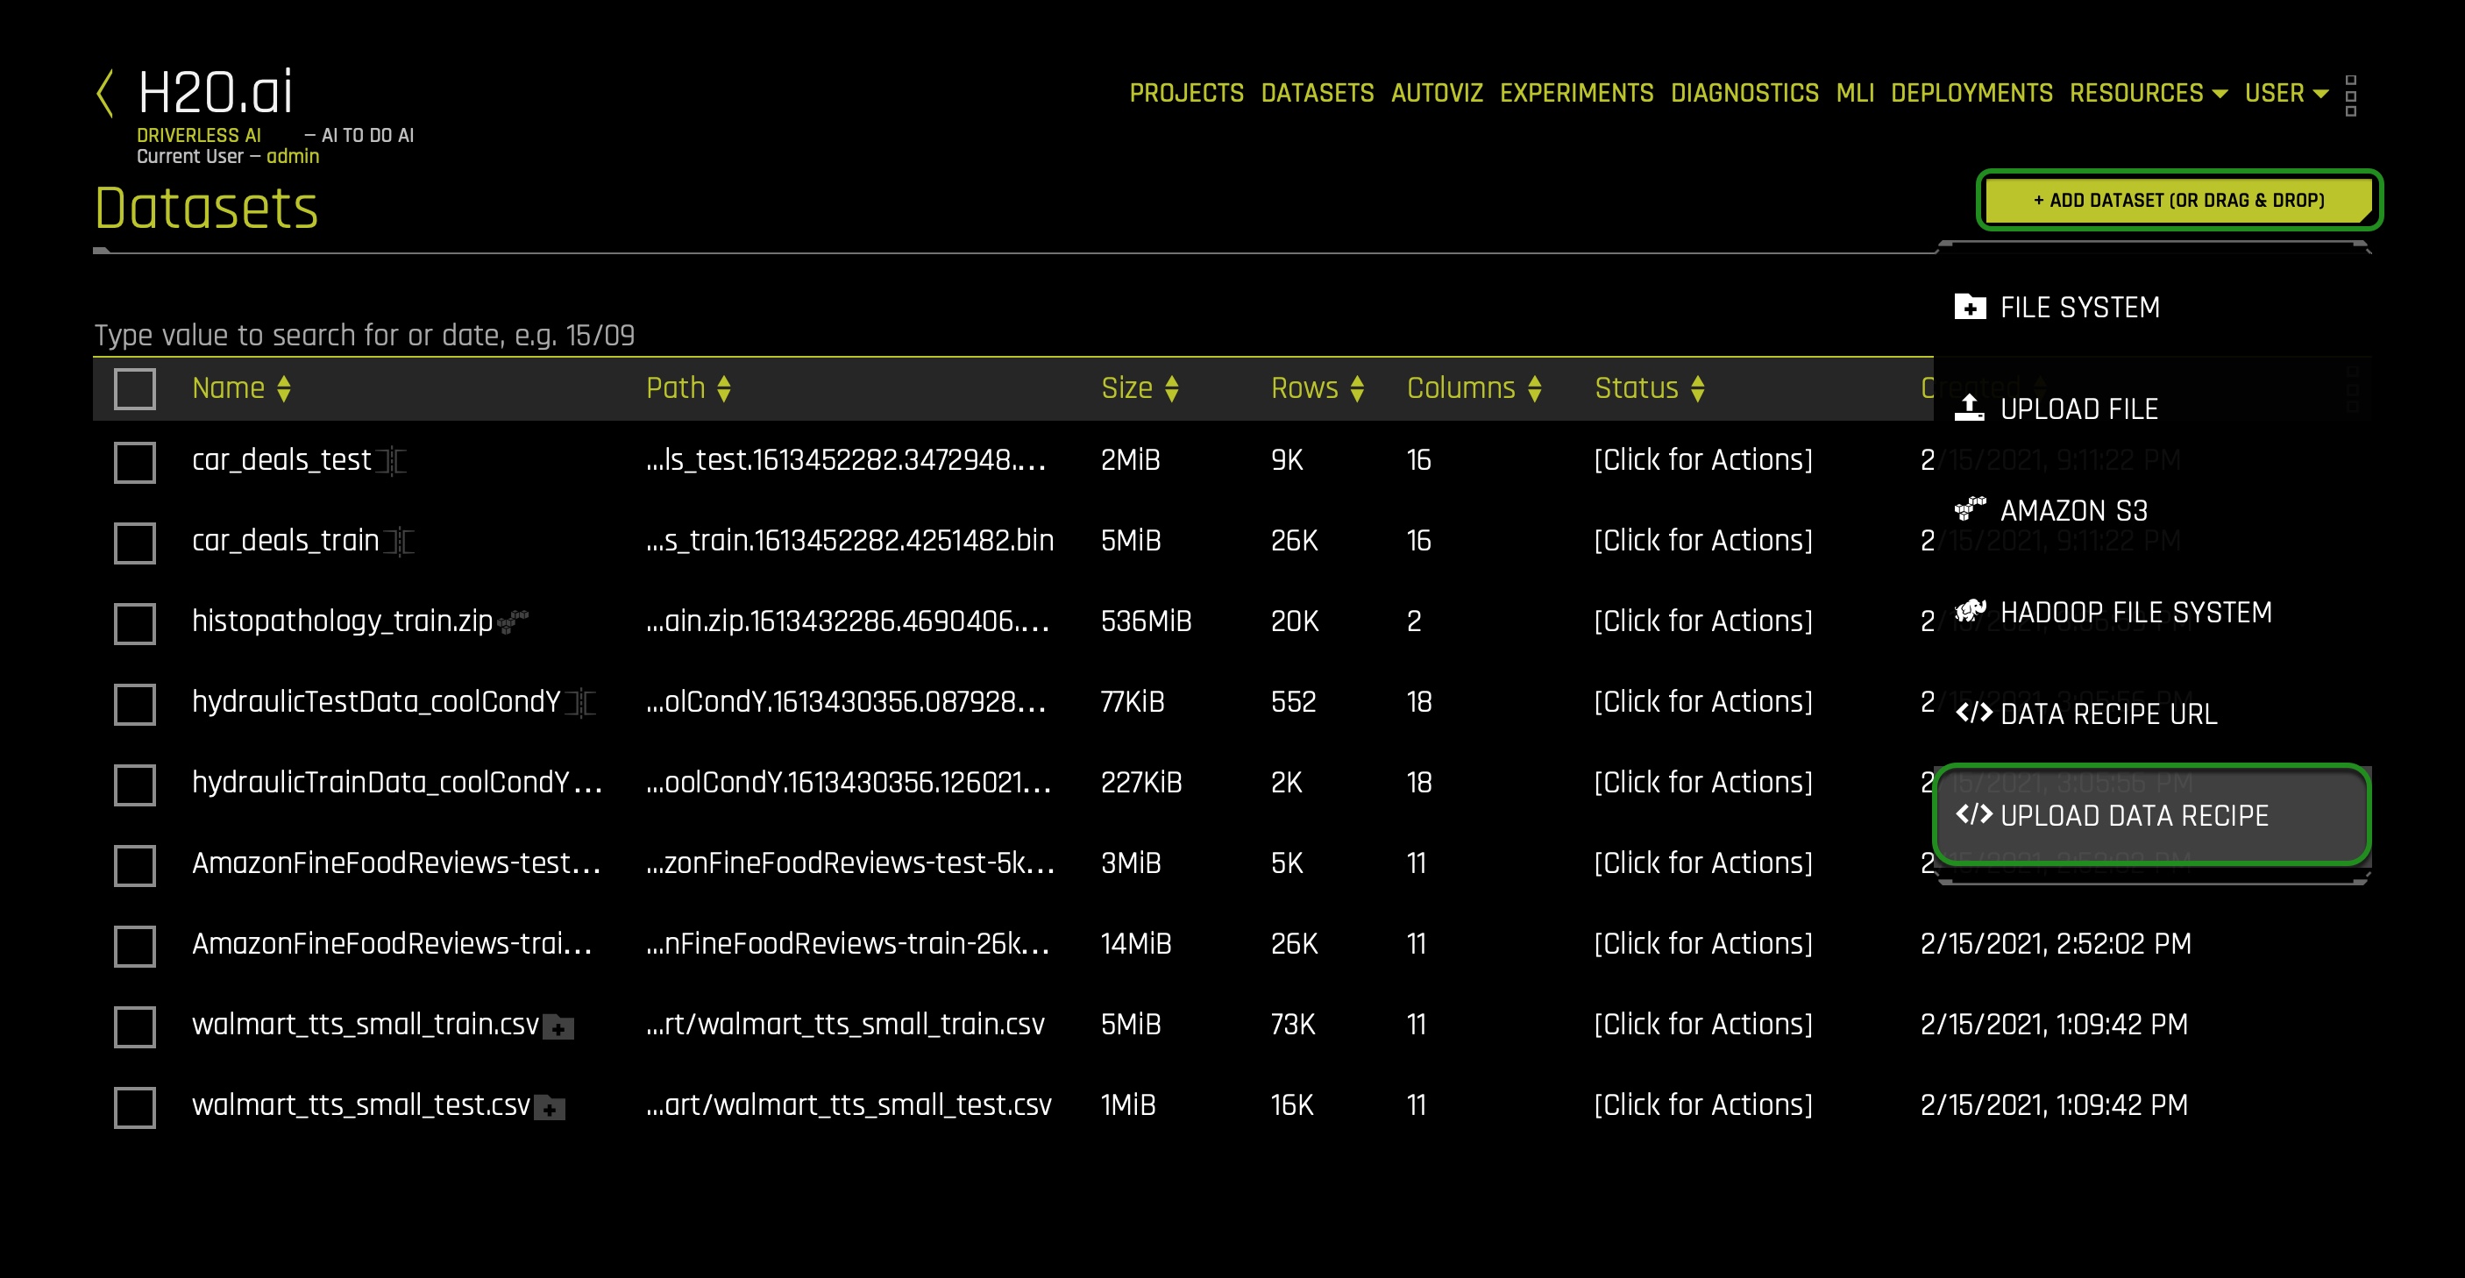
Task: Open the AUTOVIZ nav item
Action: (1437, 93)
